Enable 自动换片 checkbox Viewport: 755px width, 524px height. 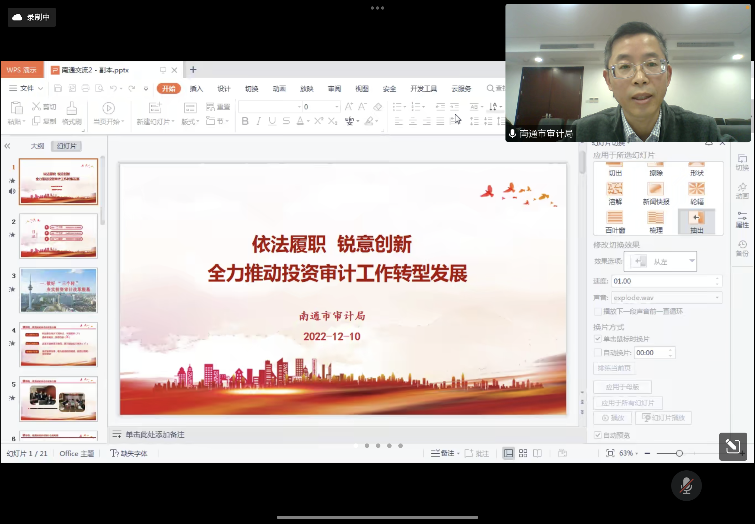[x=598, y=353]
